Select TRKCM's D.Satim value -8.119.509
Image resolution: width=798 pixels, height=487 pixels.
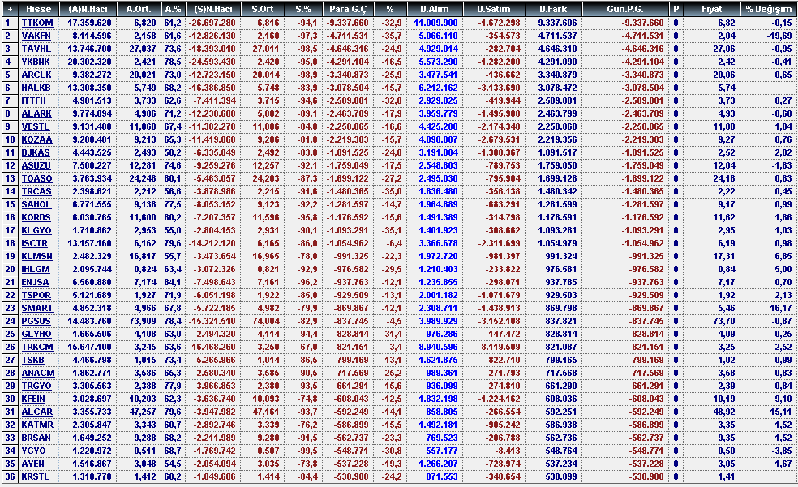500,347
